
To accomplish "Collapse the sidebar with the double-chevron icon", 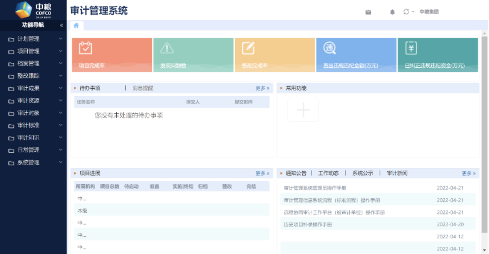I will [x=61, y=25].
